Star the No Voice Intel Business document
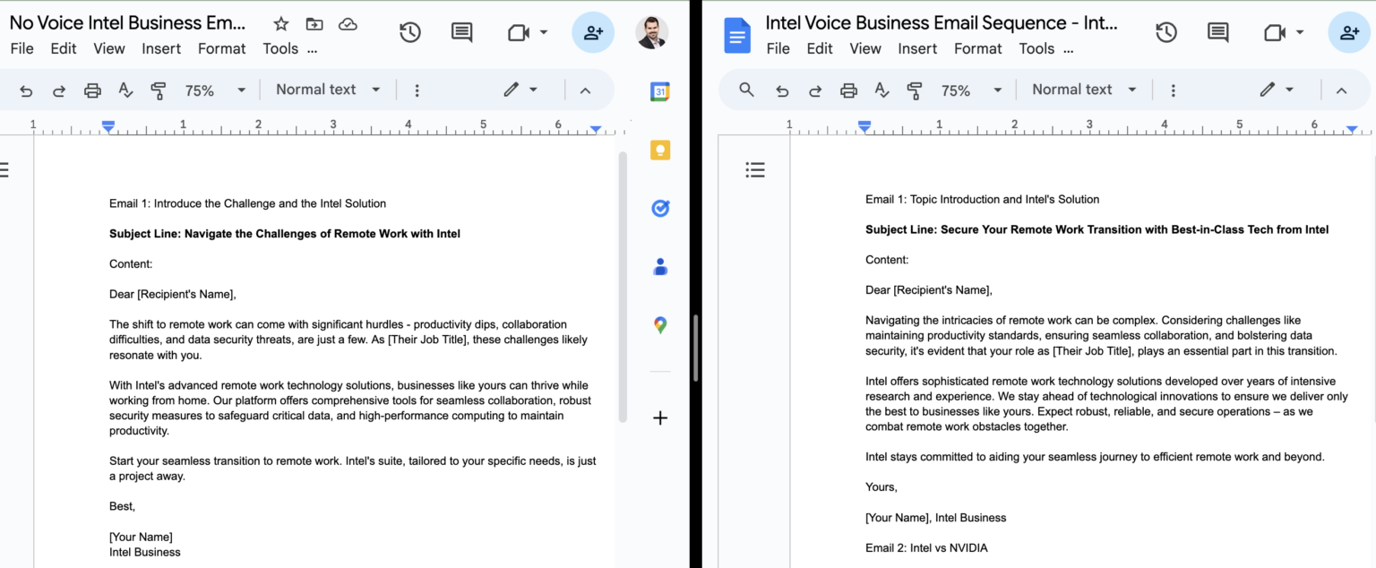This screenshot has height=568, width=1376. (281, 24)
